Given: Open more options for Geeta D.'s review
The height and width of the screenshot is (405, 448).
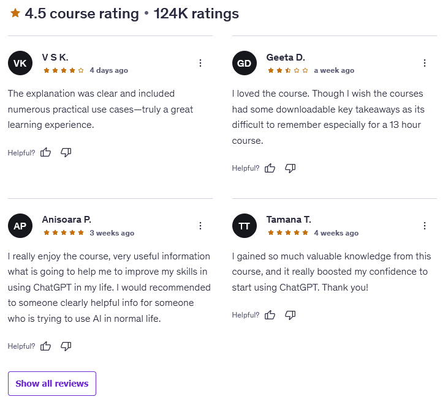Looking at the screenshot, I should pyautogui.click(x=425, y=63).
